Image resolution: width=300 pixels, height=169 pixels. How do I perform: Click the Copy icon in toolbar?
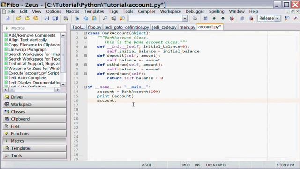86,18
